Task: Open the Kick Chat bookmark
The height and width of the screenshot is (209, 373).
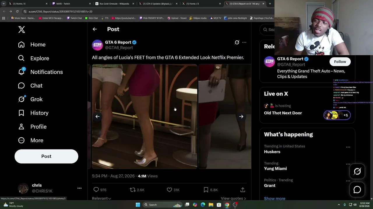Action: coord(91,18)
